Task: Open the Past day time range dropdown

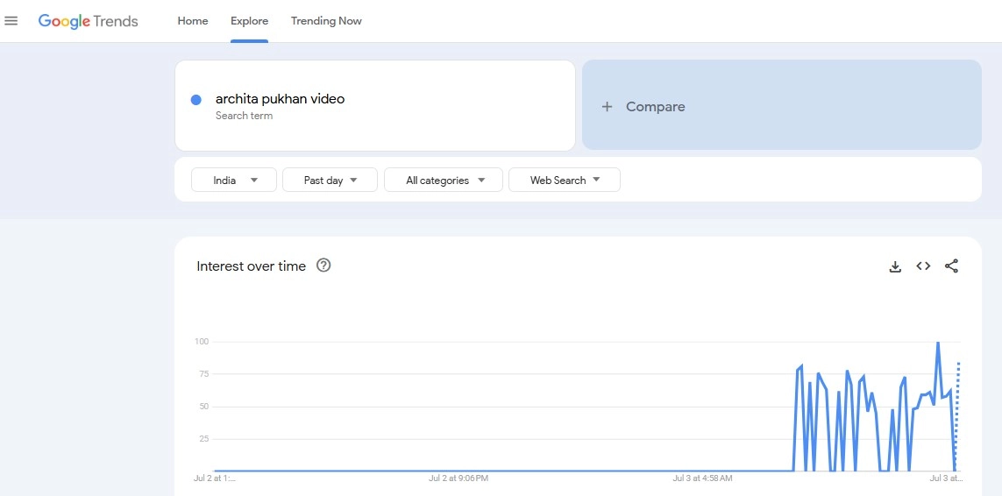Action: tap(330, 180)
